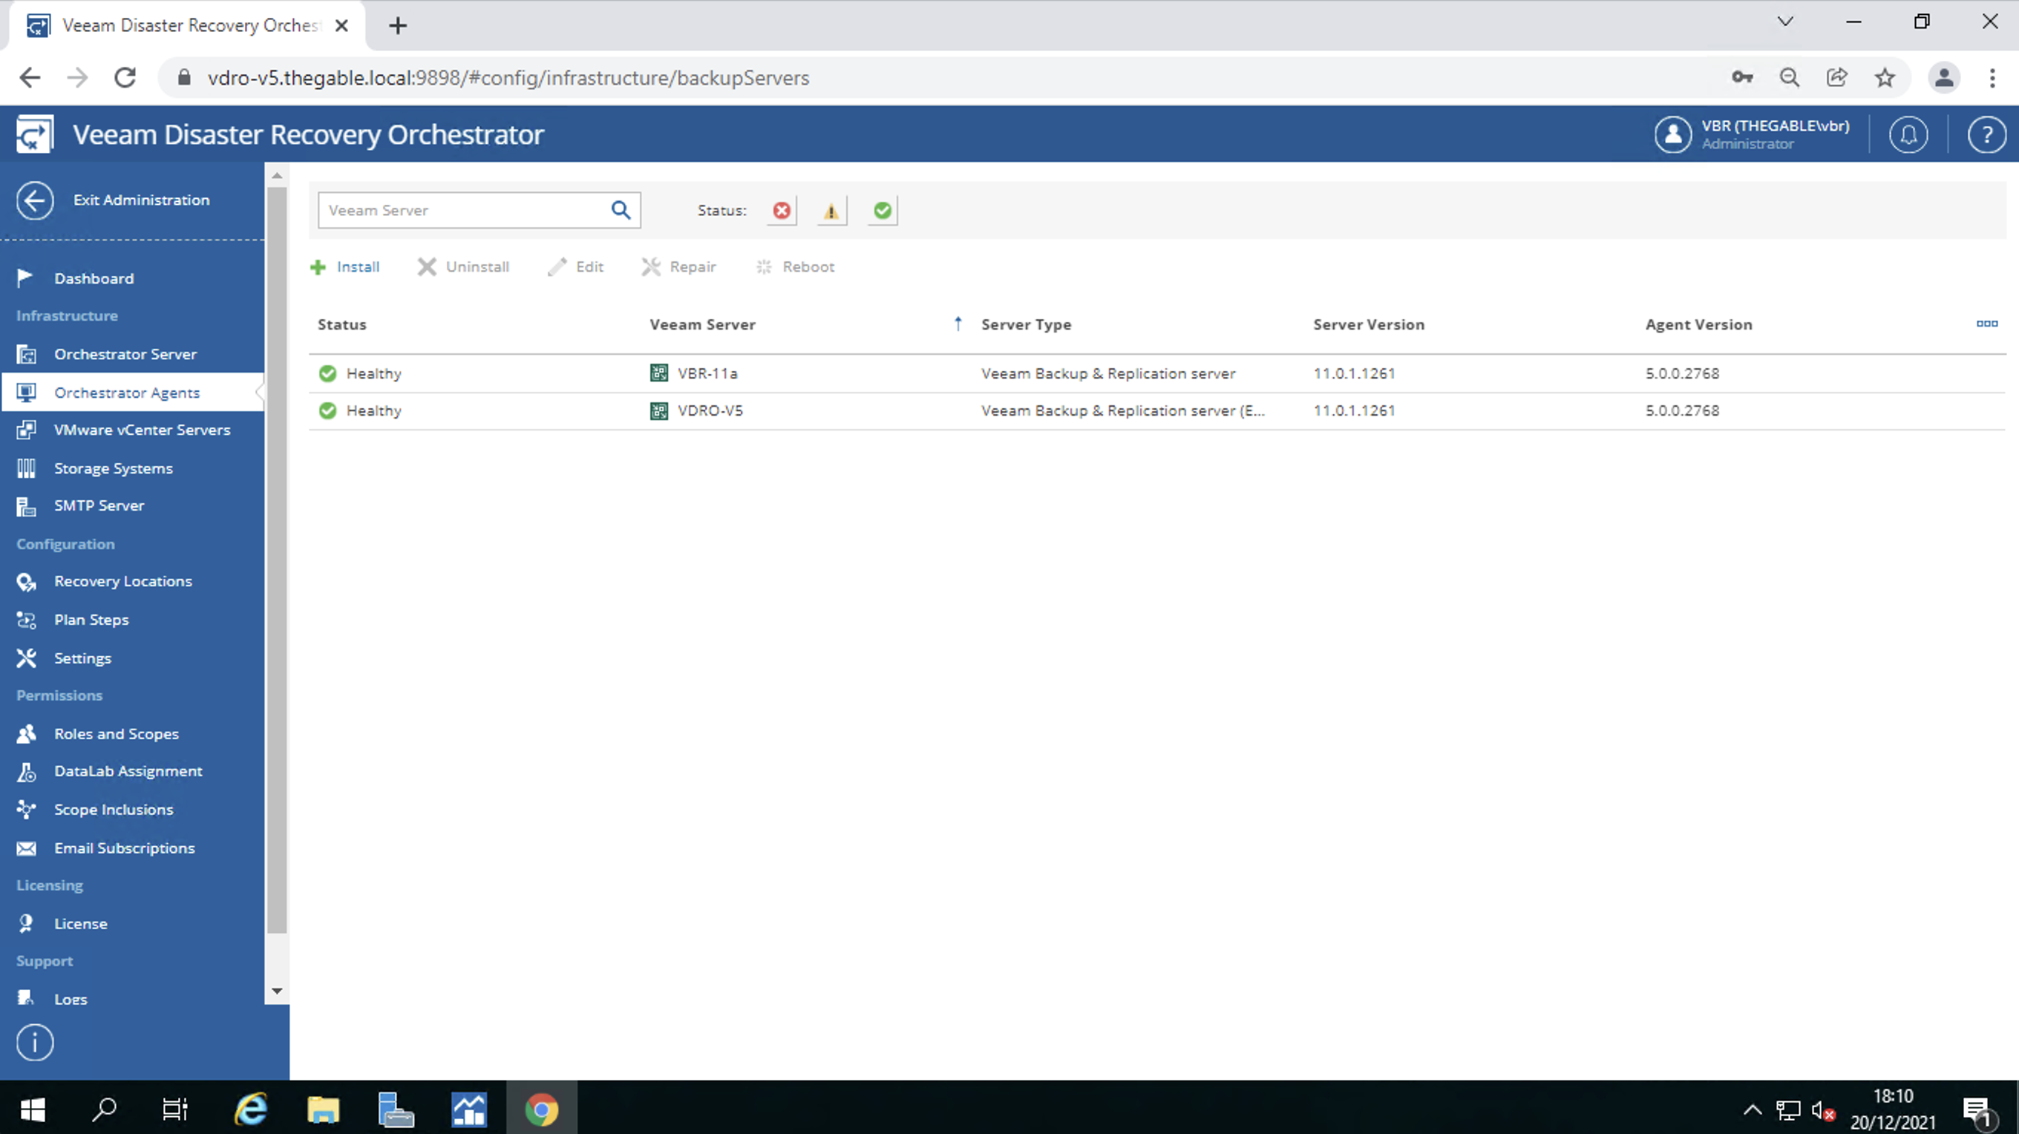Sort by Status column header
This screenshot has width=2019, height=1134.
click(341, 324)
